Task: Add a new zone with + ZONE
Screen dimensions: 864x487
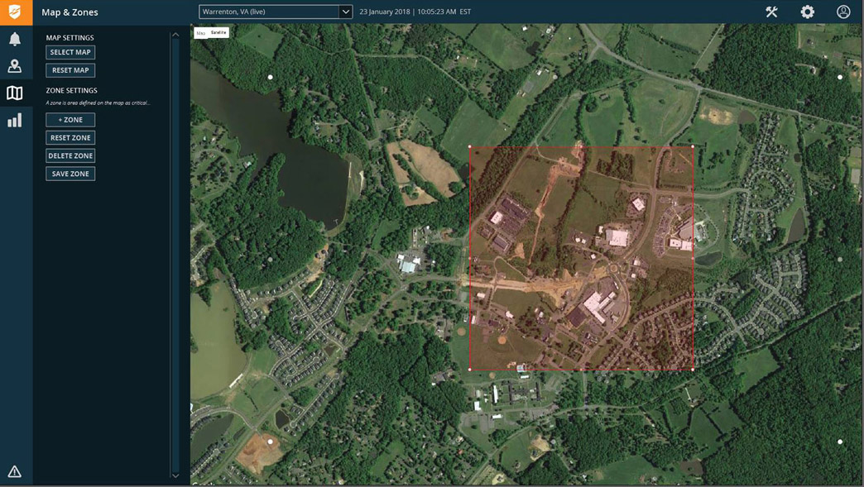Action: 70,120
